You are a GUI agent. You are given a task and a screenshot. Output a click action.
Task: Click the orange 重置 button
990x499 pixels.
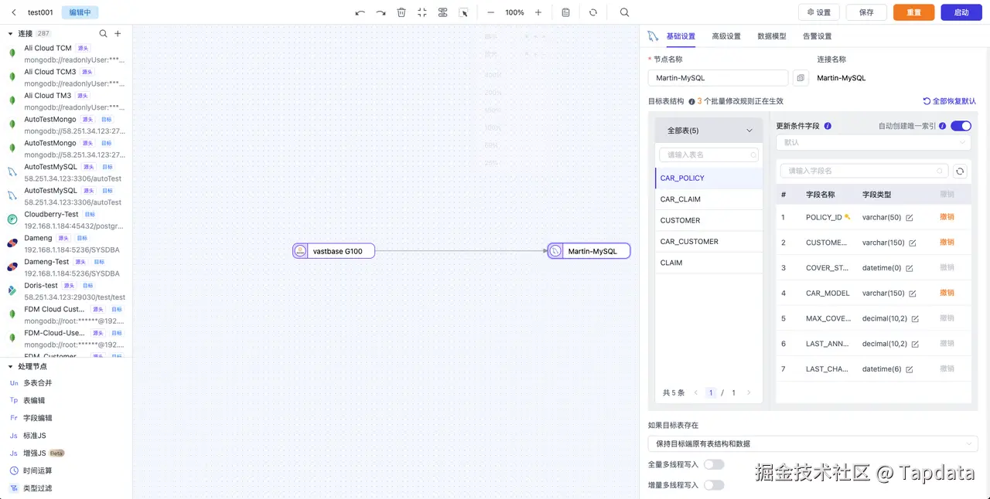(913, 12)
